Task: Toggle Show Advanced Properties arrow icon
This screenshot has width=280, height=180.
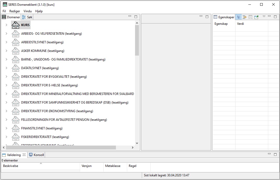Action: 244,17
